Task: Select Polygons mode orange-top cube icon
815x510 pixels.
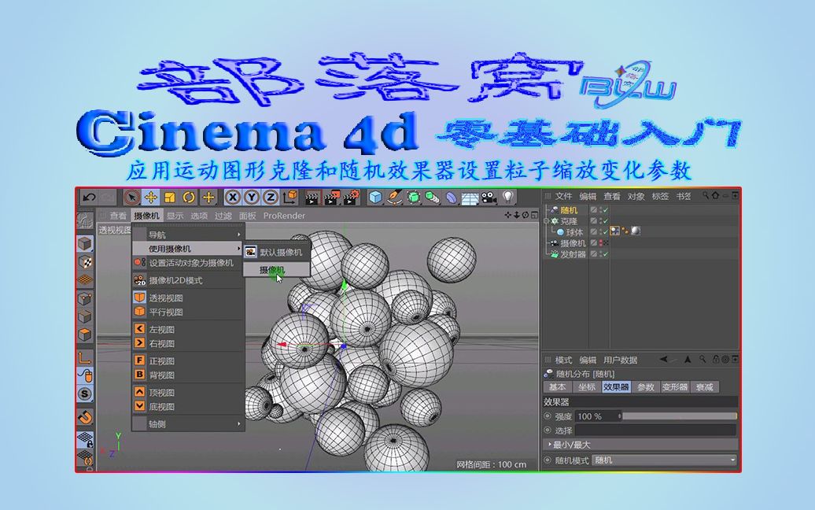Action: tap(85, 334)
